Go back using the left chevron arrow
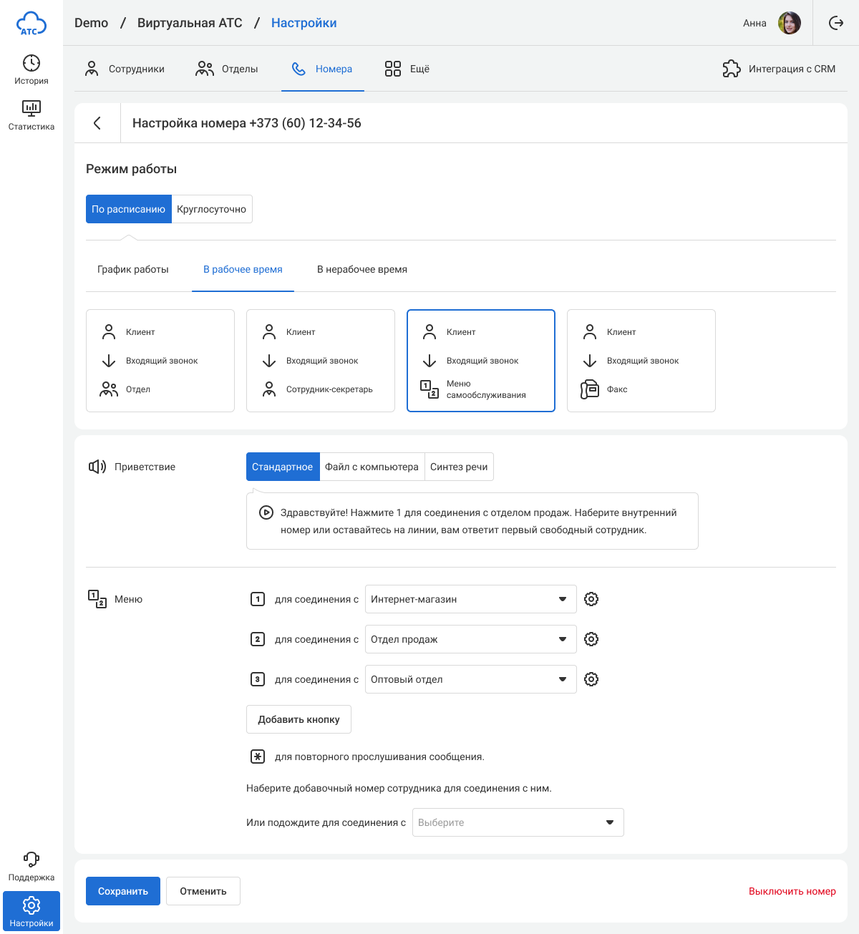Viewport: 859px width, 934px height. tap(97, 123)
